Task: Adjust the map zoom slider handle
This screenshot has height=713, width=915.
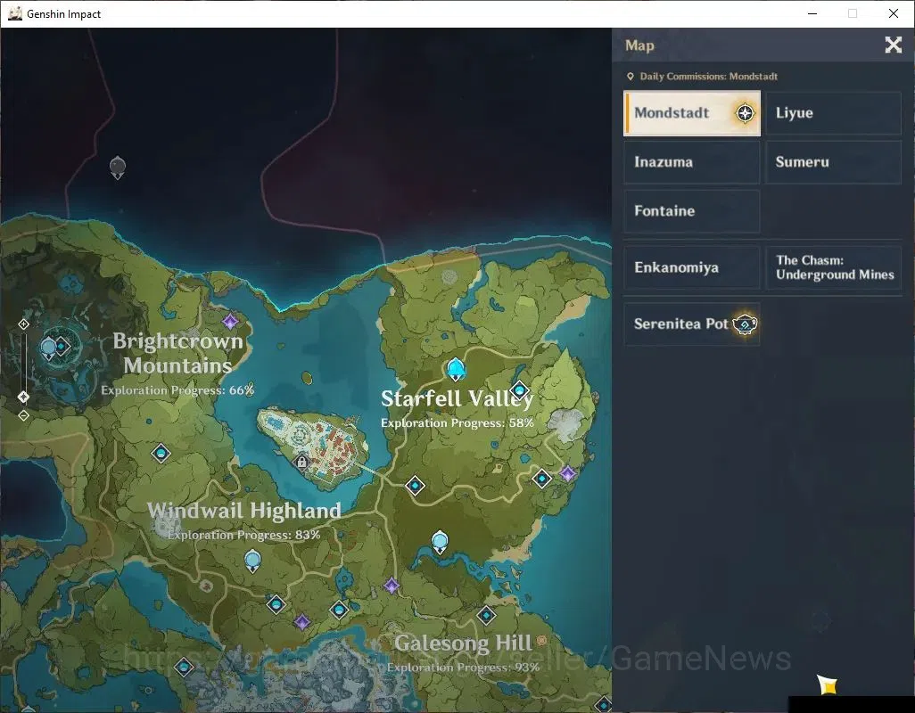Action: tap(23, 397)
